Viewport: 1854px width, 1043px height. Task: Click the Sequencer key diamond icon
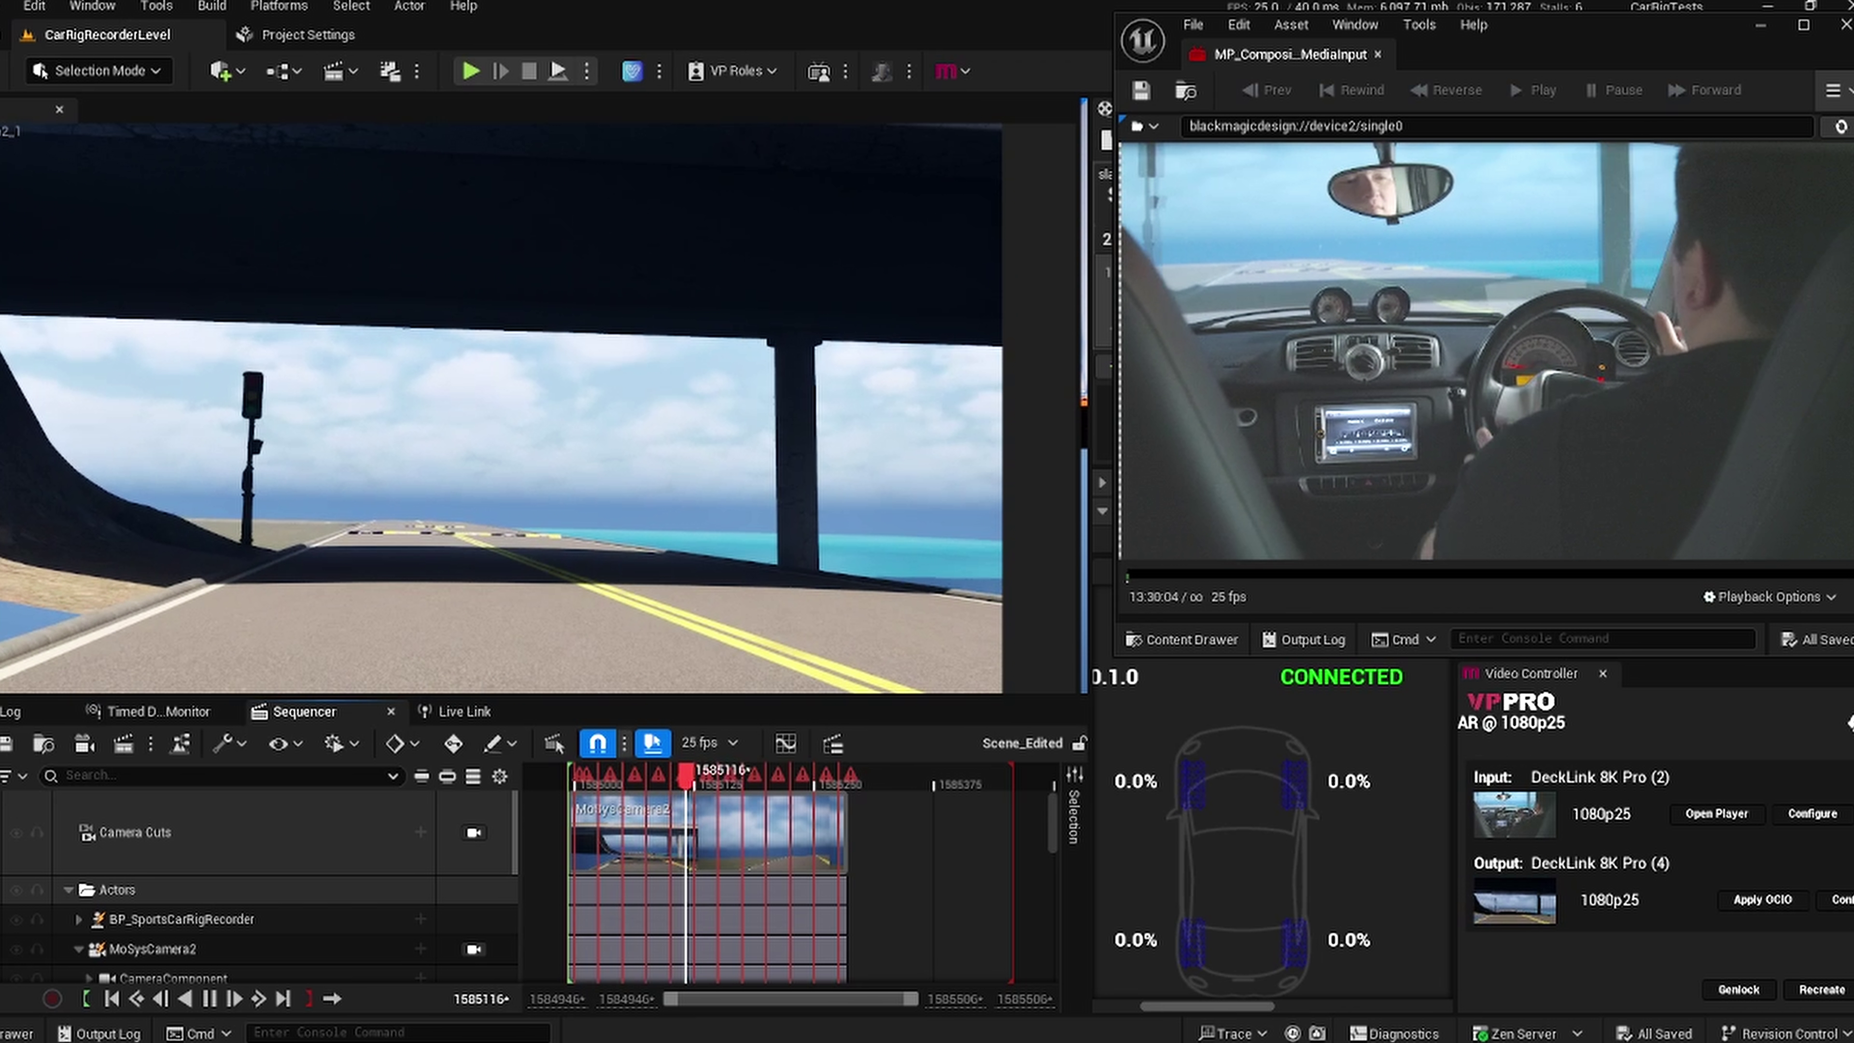tap(395, 743)
